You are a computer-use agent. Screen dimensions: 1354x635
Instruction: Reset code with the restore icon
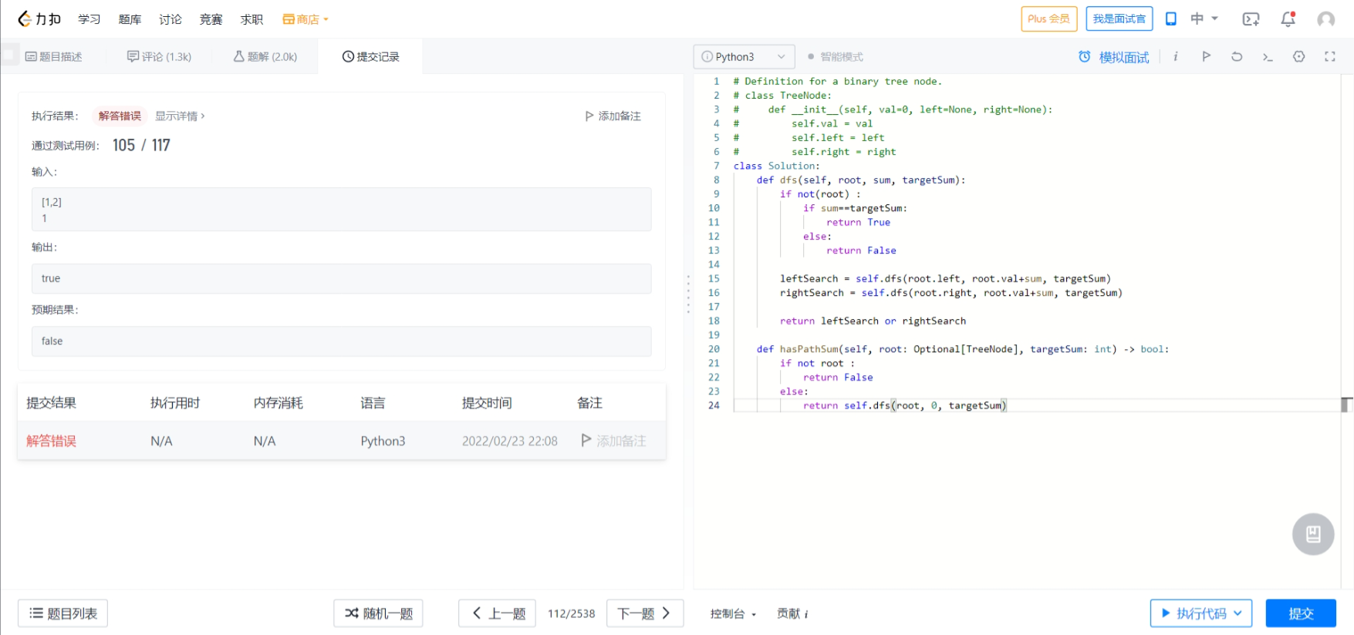click(x=1237, y=56)
